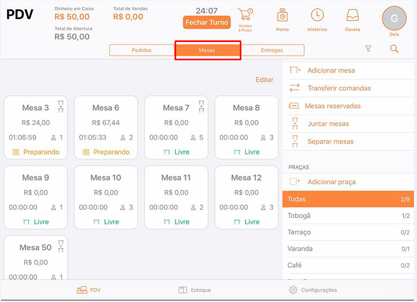Click the Transferir comandas arrows icon
The width and height of the screenshot is (417, 302).
(x=294, y=88)
